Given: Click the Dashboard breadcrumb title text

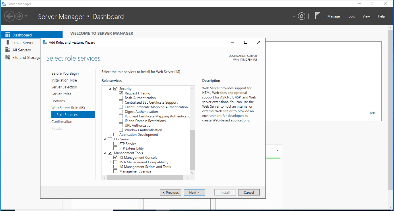Looking at the screenshot, I should [x=108, y=16].
